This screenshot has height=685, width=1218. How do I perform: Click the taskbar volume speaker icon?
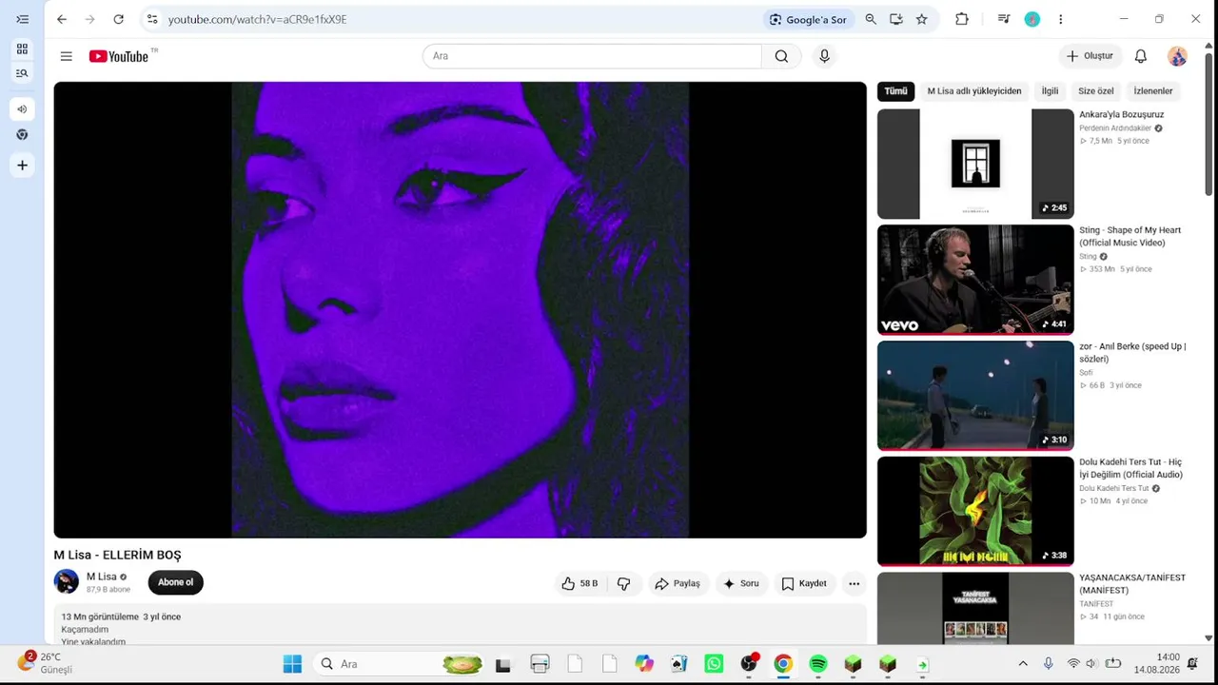coord(1091,664)
